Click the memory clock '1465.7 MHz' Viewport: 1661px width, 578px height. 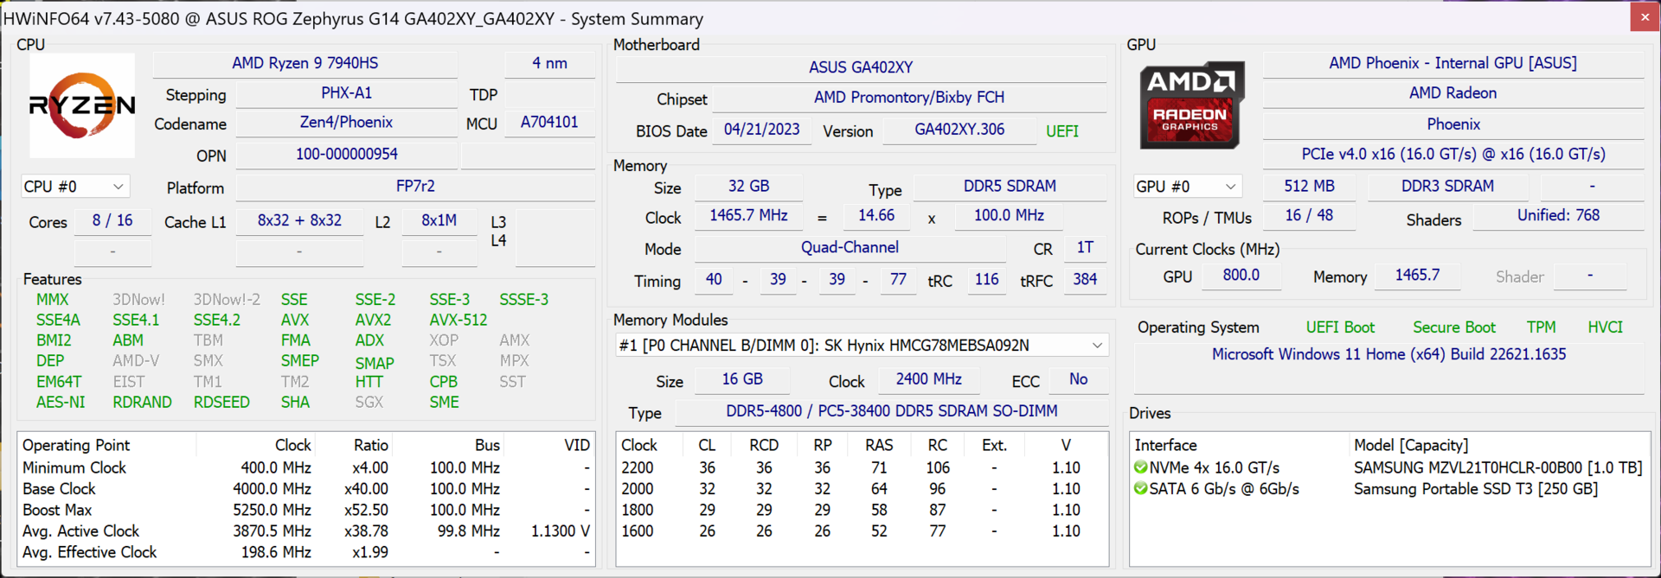(749, 216)
